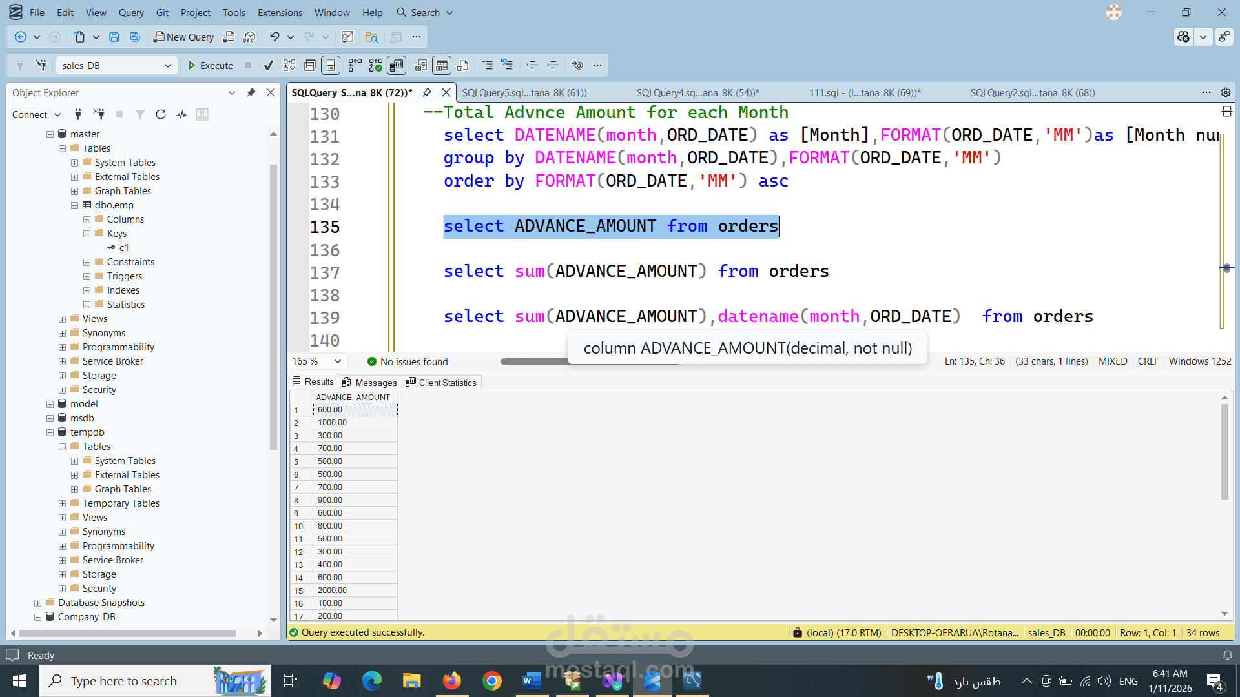1240x697 pixels.
Task: Click the Save icon in toolbar
Action: [114, 37]
